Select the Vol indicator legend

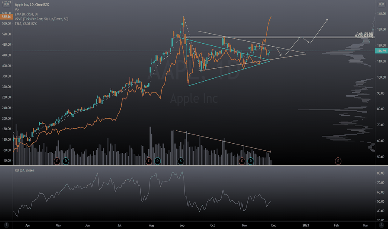point(17,10)
